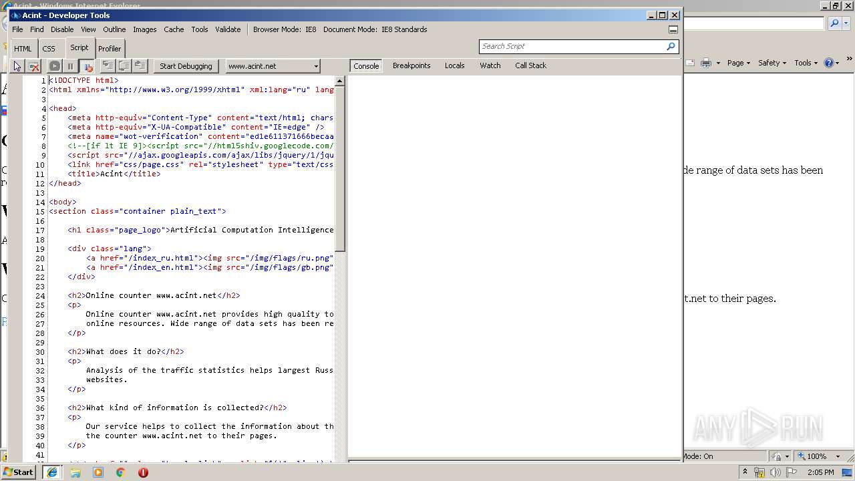Click the Start button
This screenshot has height=481, width=855.
[19, 472]
